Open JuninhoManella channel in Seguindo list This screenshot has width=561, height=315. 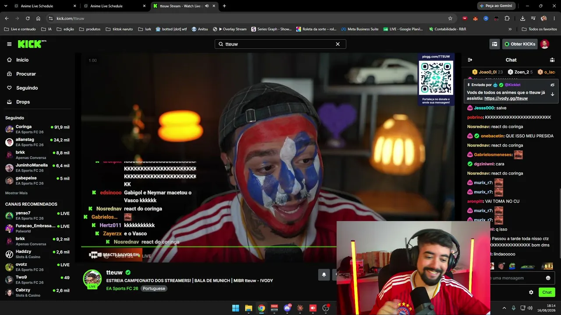click(x=37, y=168)
